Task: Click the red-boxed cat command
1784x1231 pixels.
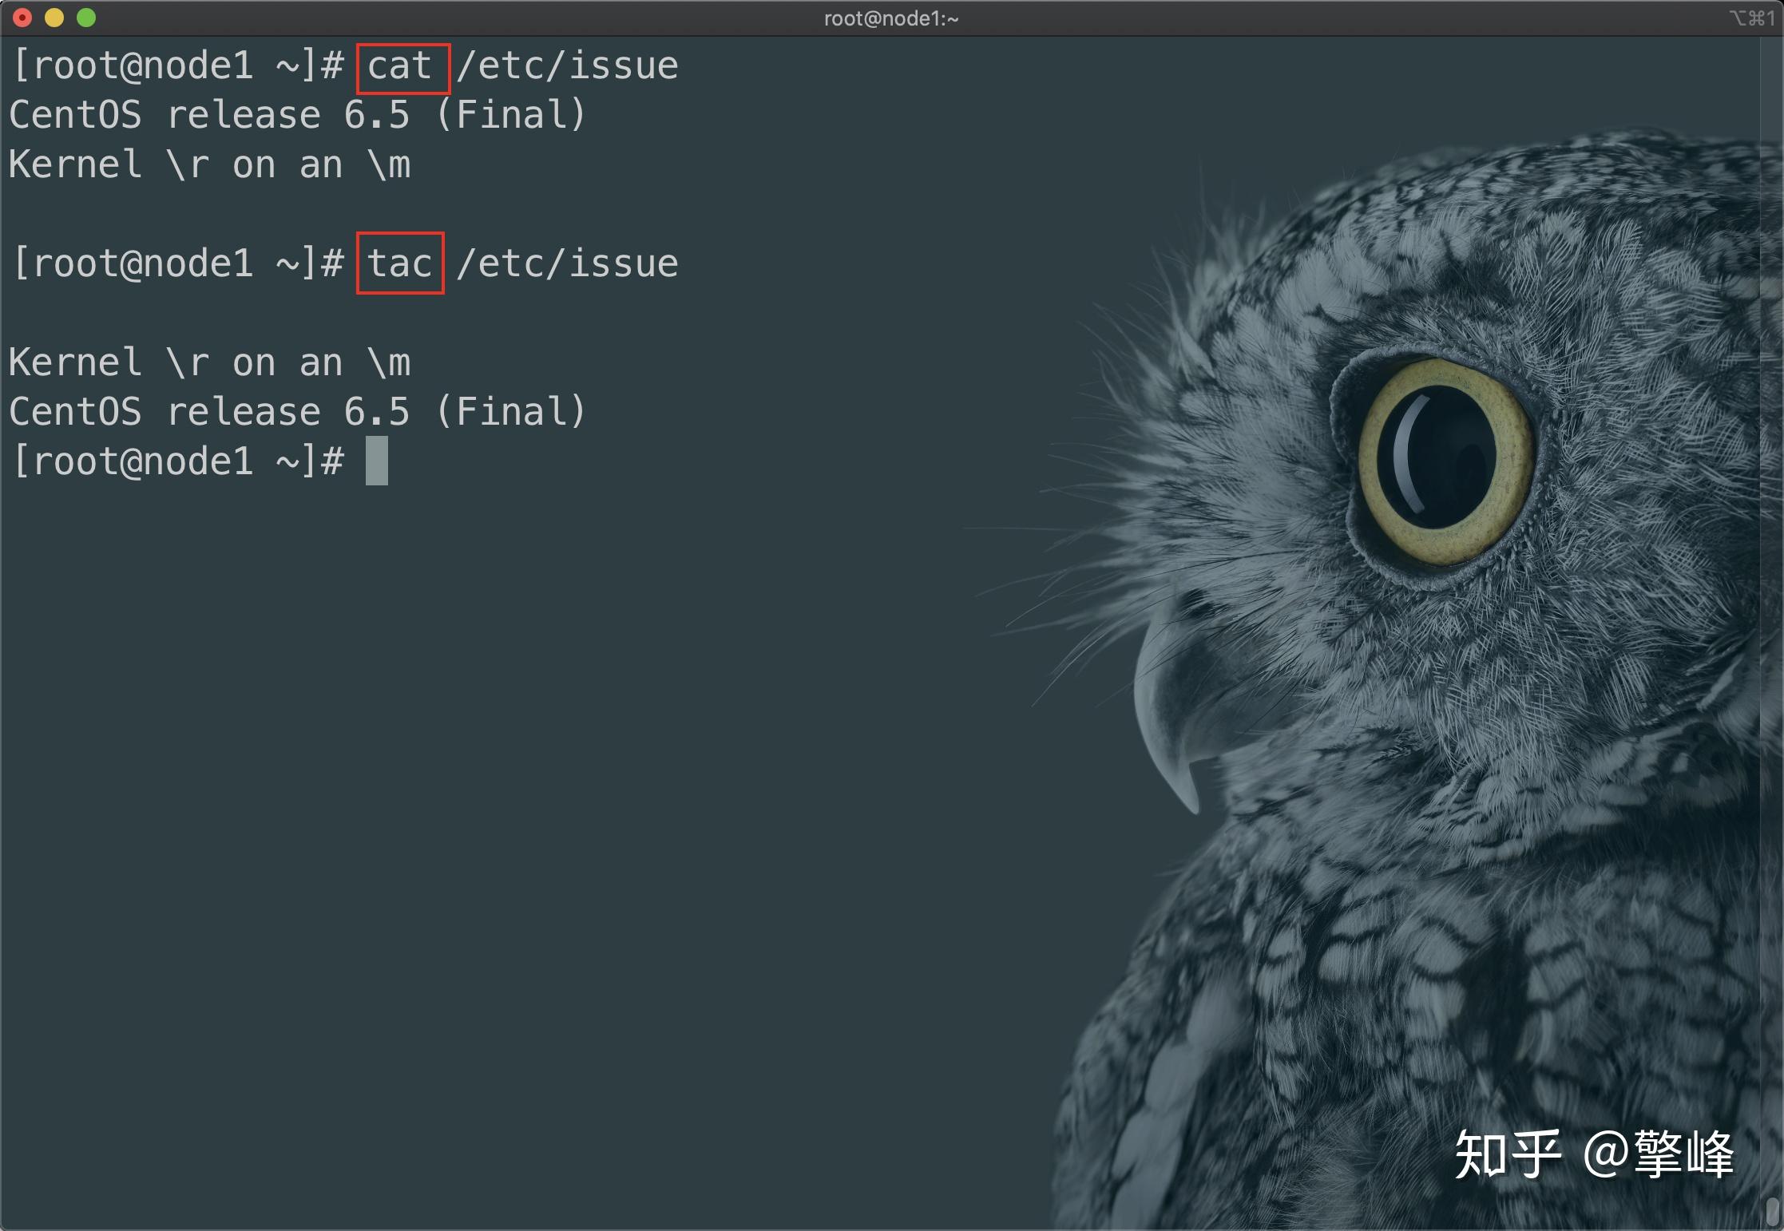Action: pos(402,67)
